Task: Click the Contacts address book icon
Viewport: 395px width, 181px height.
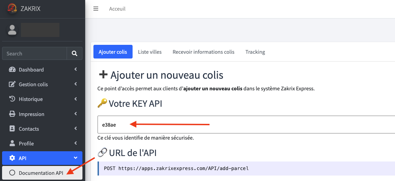Action: point(12,129)
